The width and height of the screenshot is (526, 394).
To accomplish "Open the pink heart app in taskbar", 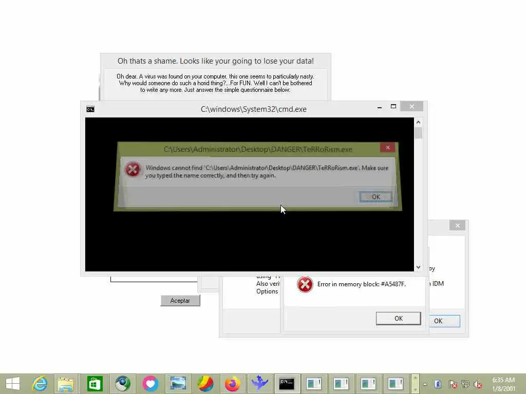I will pos(150,384).
